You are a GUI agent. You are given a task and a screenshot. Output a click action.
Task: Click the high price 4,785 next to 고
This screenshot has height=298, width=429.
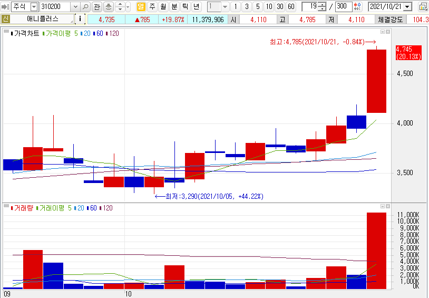[307, 20]
